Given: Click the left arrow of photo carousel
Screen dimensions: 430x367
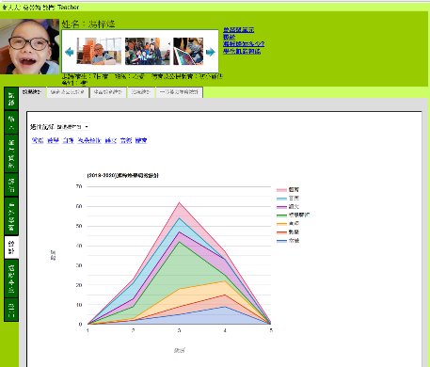Looking at the screenshot, I should pyautogui.click(x=70, y=52).
